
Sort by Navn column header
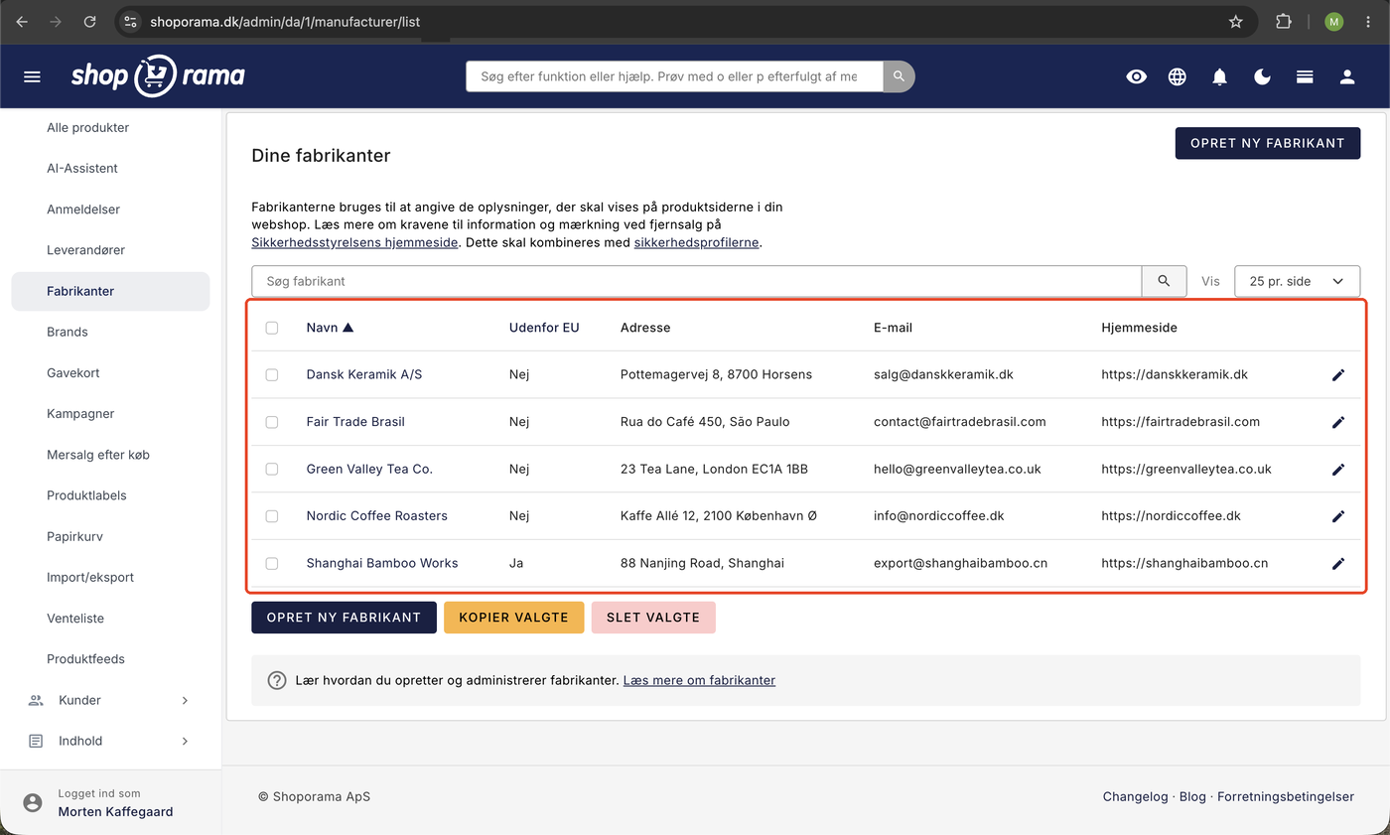[330, 328]
